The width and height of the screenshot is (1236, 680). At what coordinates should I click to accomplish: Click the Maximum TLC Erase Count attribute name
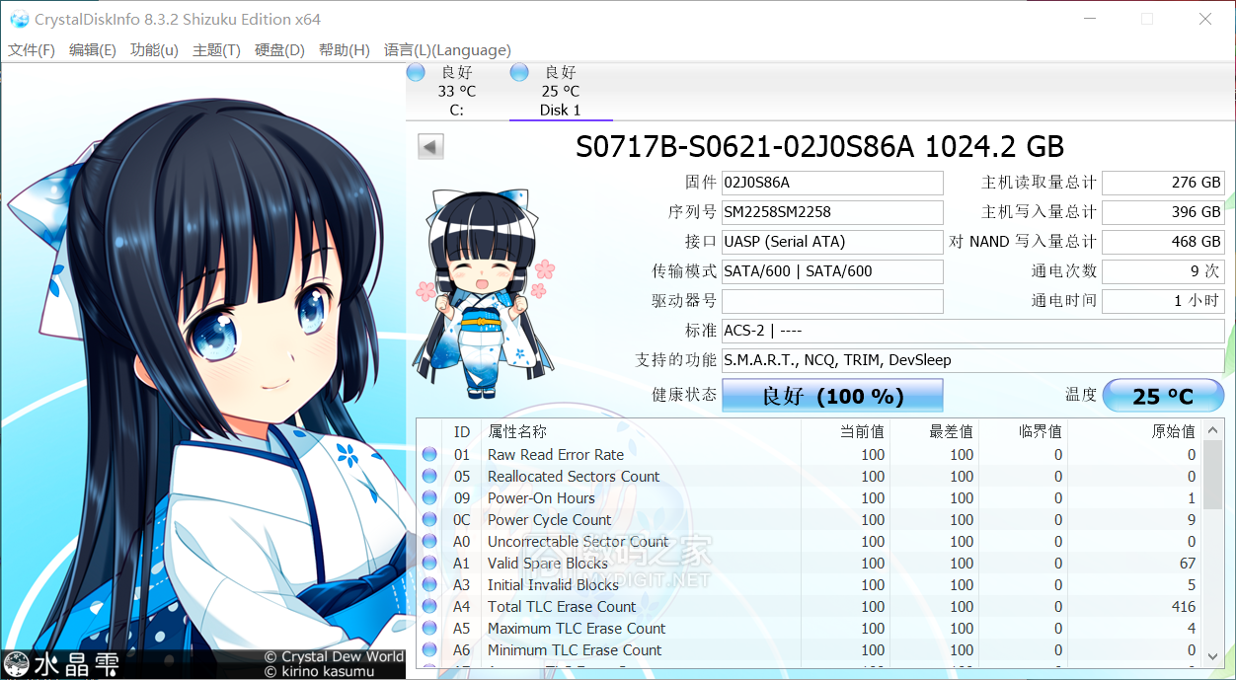point(577,629)
